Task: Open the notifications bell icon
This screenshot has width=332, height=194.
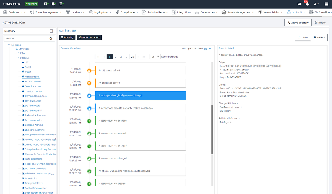Action: (x=308, y=4)
